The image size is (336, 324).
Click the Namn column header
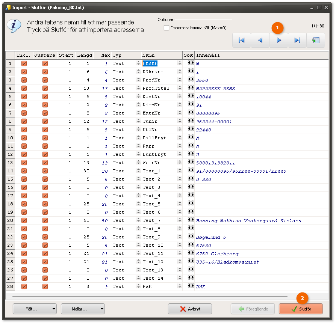[162, 55]
